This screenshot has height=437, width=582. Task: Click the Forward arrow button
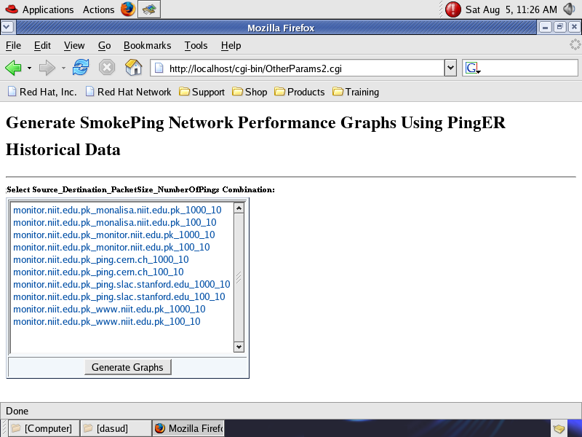(47, 68)
